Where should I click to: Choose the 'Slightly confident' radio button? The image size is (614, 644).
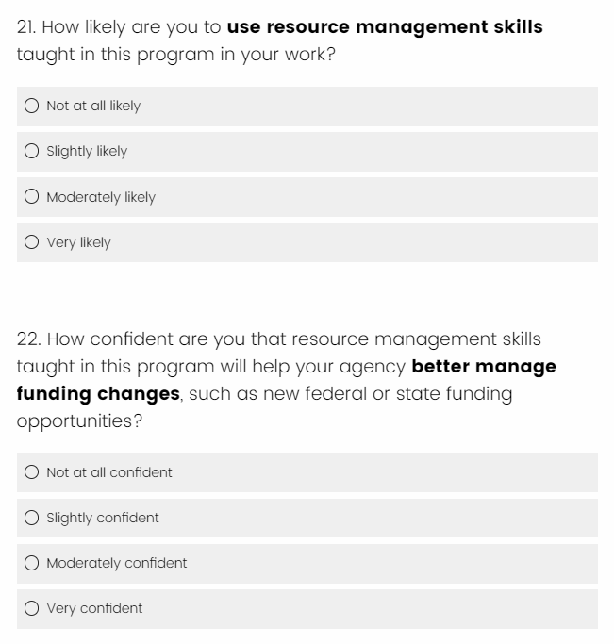[32, 518]
